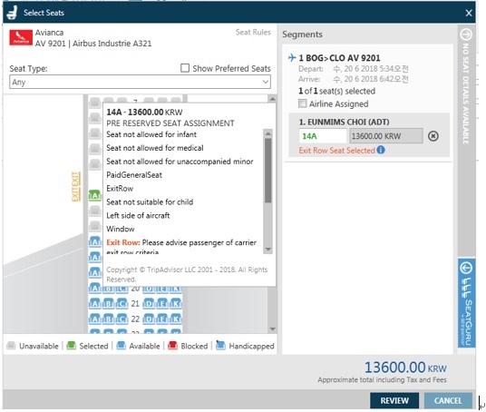Click the 'ExitRow' attribute line
The height and width of the screenshot is (412, 486).
click(x=120, y=189)
